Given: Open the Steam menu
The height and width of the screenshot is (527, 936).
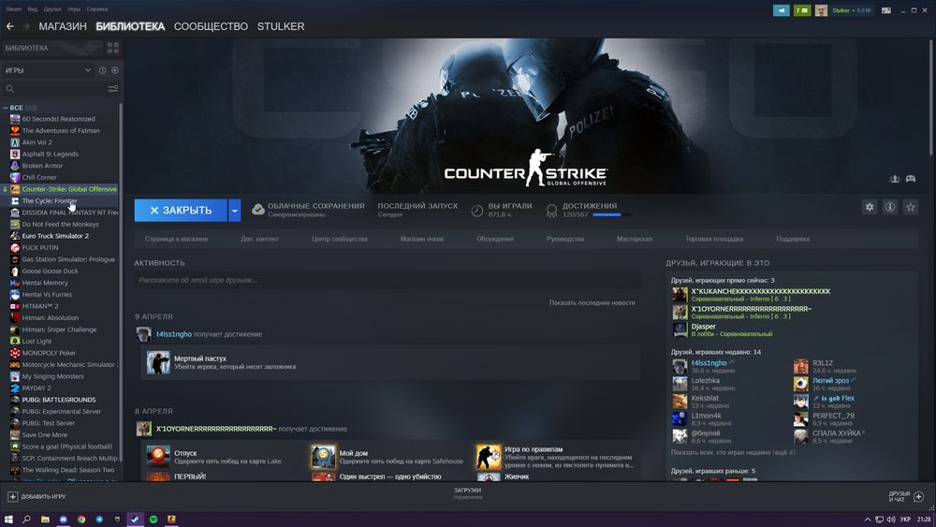Looking at the screenshot, I should tap(13, 9).
